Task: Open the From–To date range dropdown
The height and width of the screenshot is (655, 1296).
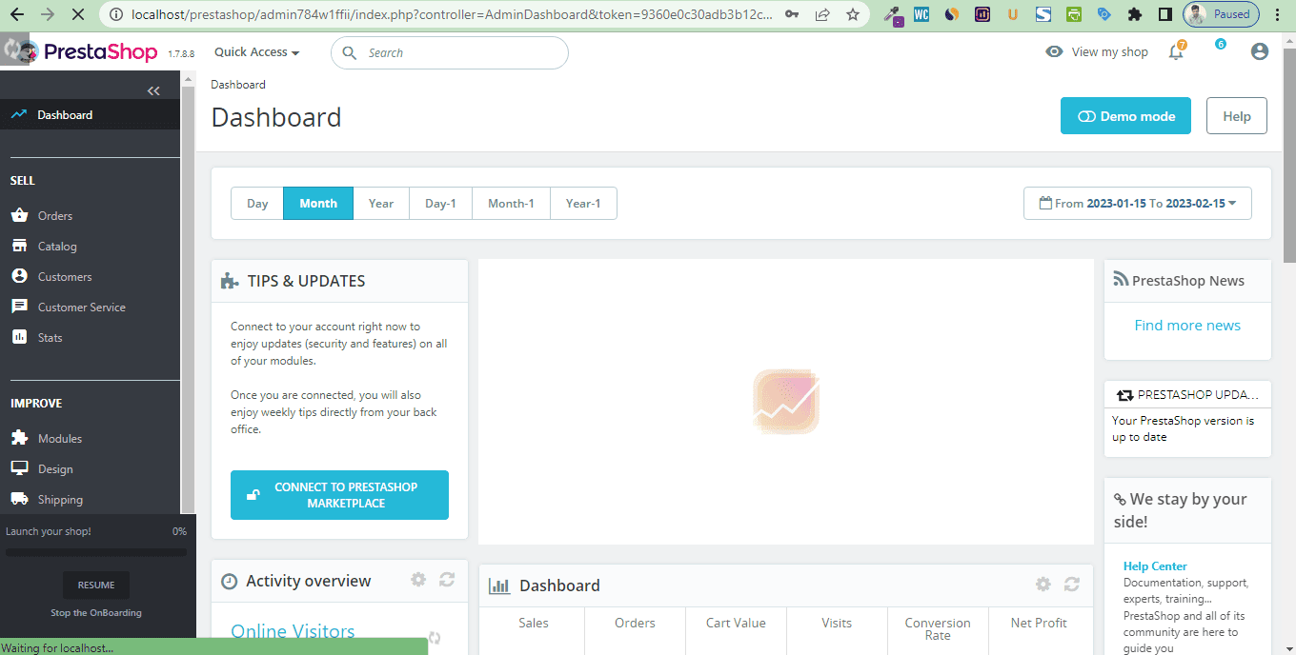Action: (1138, 204)
